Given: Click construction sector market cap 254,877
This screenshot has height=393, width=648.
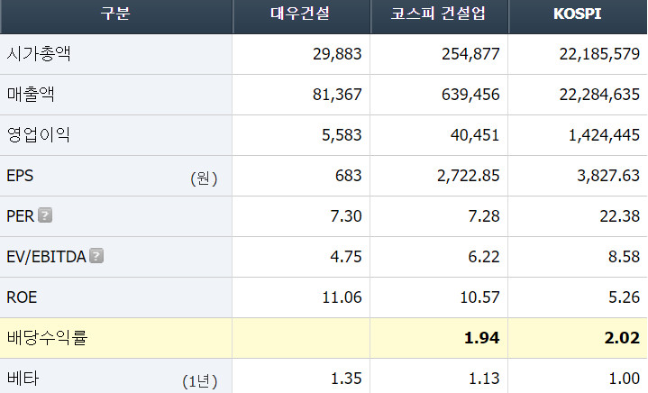Looking at the screenshot, I should (470, 54).
